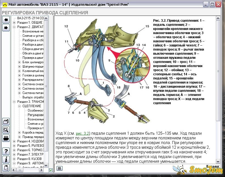
Task: Select Блок цилиндро tree item
Action: (x=33, y=62)
